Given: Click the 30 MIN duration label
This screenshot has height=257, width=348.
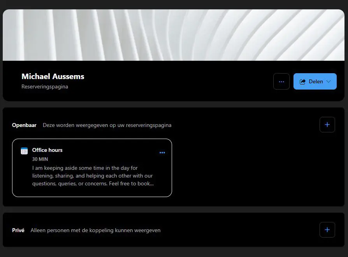Looking at the screenshot, I should [40, 159].
